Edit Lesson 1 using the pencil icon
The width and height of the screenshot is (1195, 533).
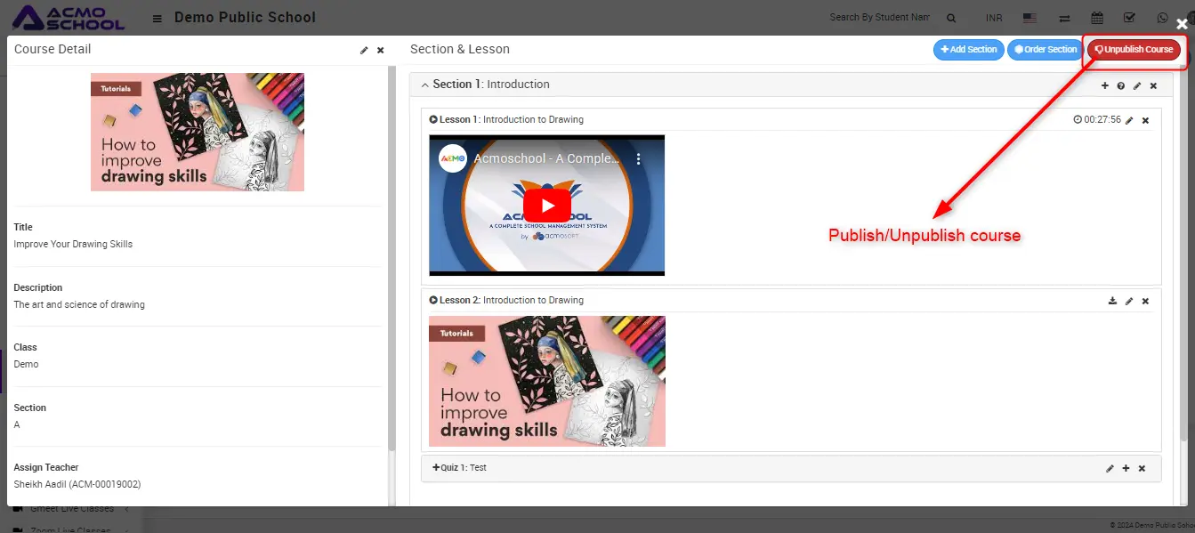pyautogui.click(x=1129, y=120)
